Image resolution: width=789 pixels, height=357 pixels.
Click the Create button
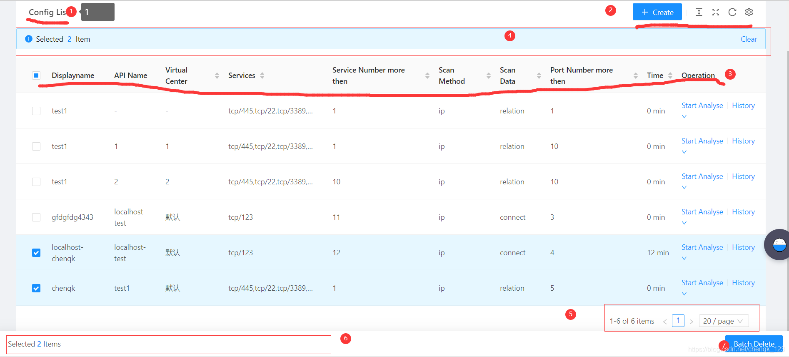click(657, 12)
